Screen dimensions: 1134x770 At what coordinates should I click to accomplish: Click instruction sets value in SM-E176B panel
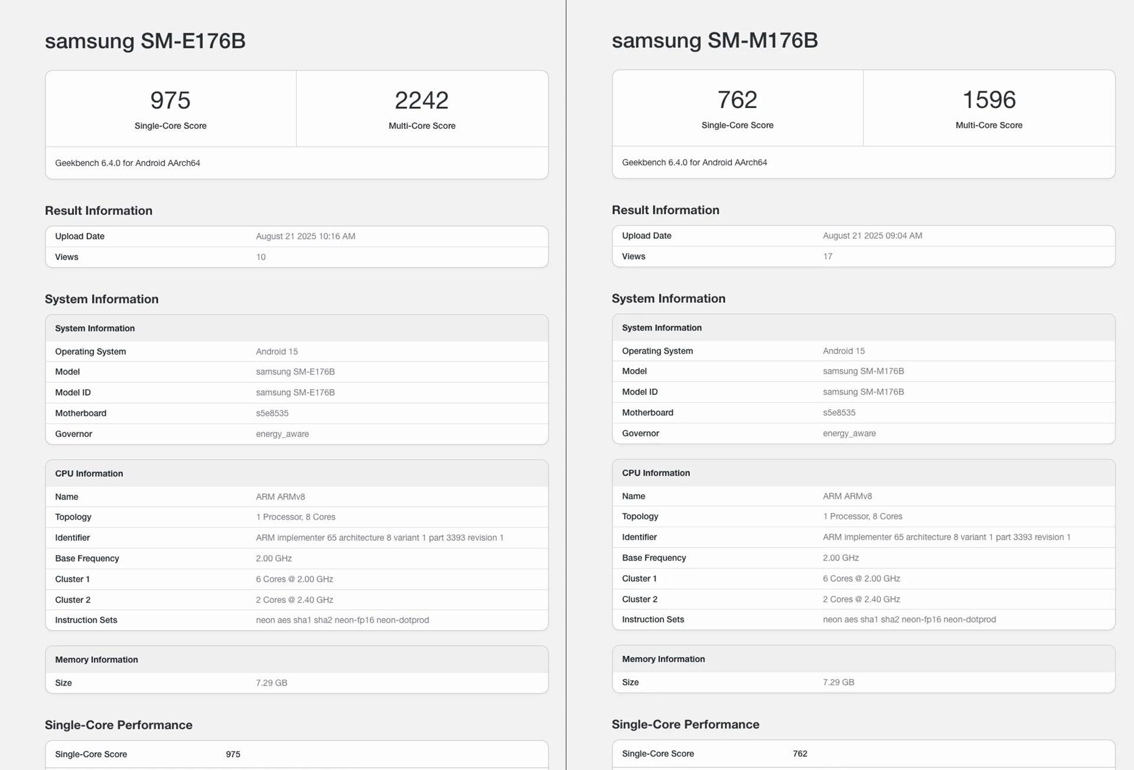343,620
